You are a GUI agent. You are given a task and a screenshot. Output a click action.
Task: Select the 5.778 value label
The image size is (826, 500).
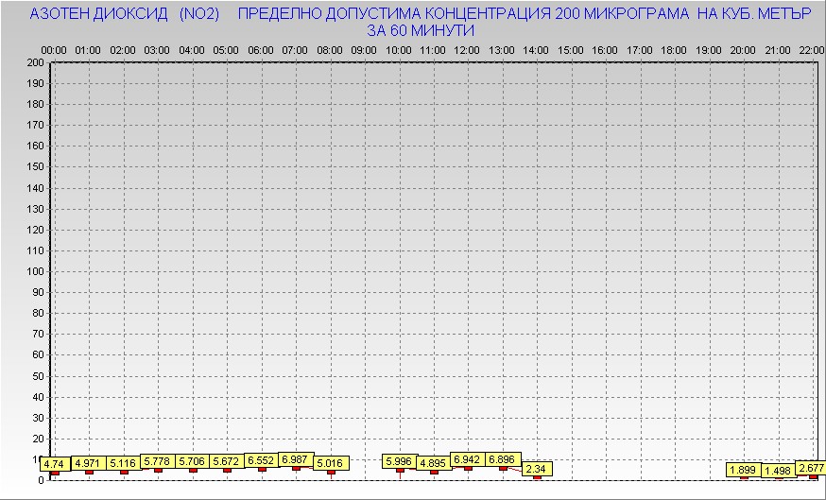point(158,460)
